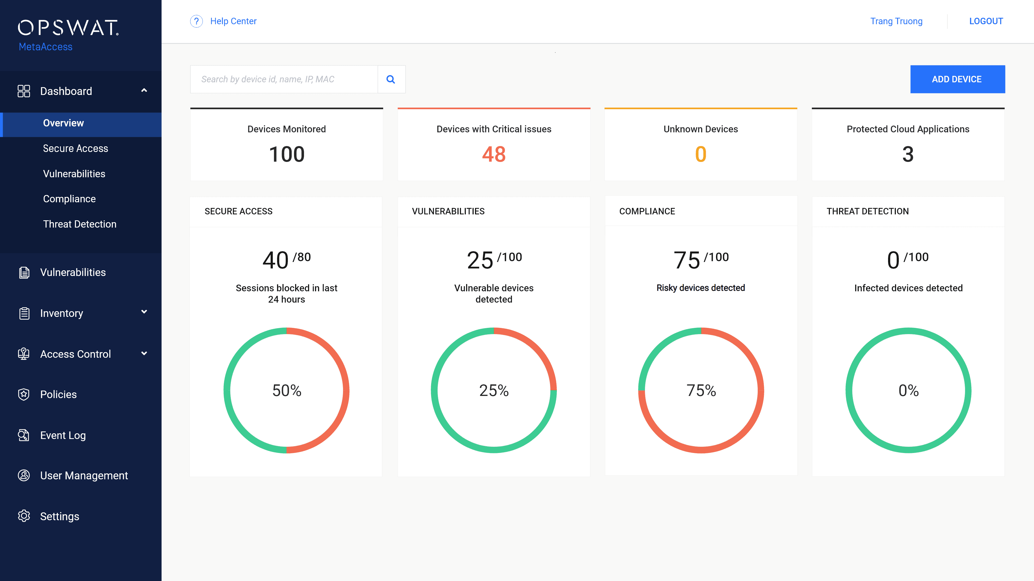Click the Event Log search-document icon
1034x581 pixels.
(x=24, y=435)
